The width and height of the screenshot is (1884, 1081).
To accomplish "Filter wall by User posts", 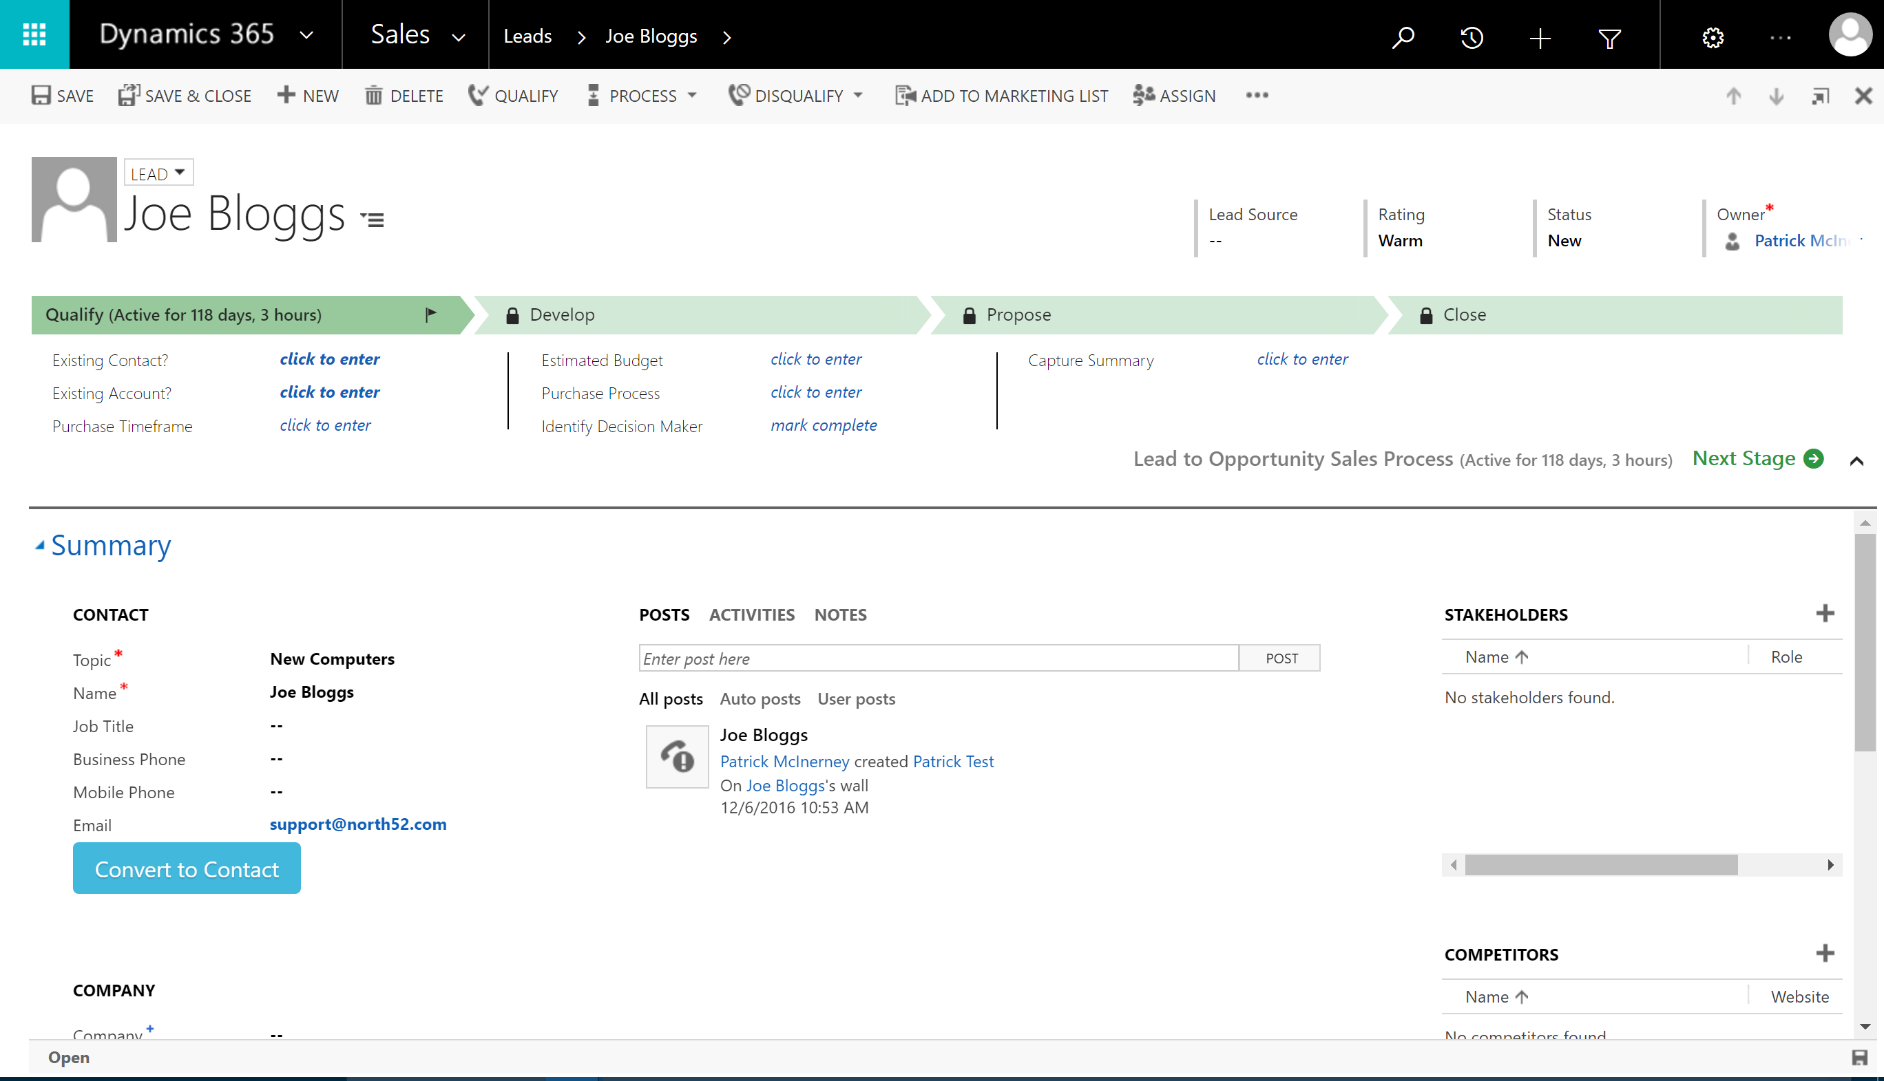I will [x=856, y=698].
